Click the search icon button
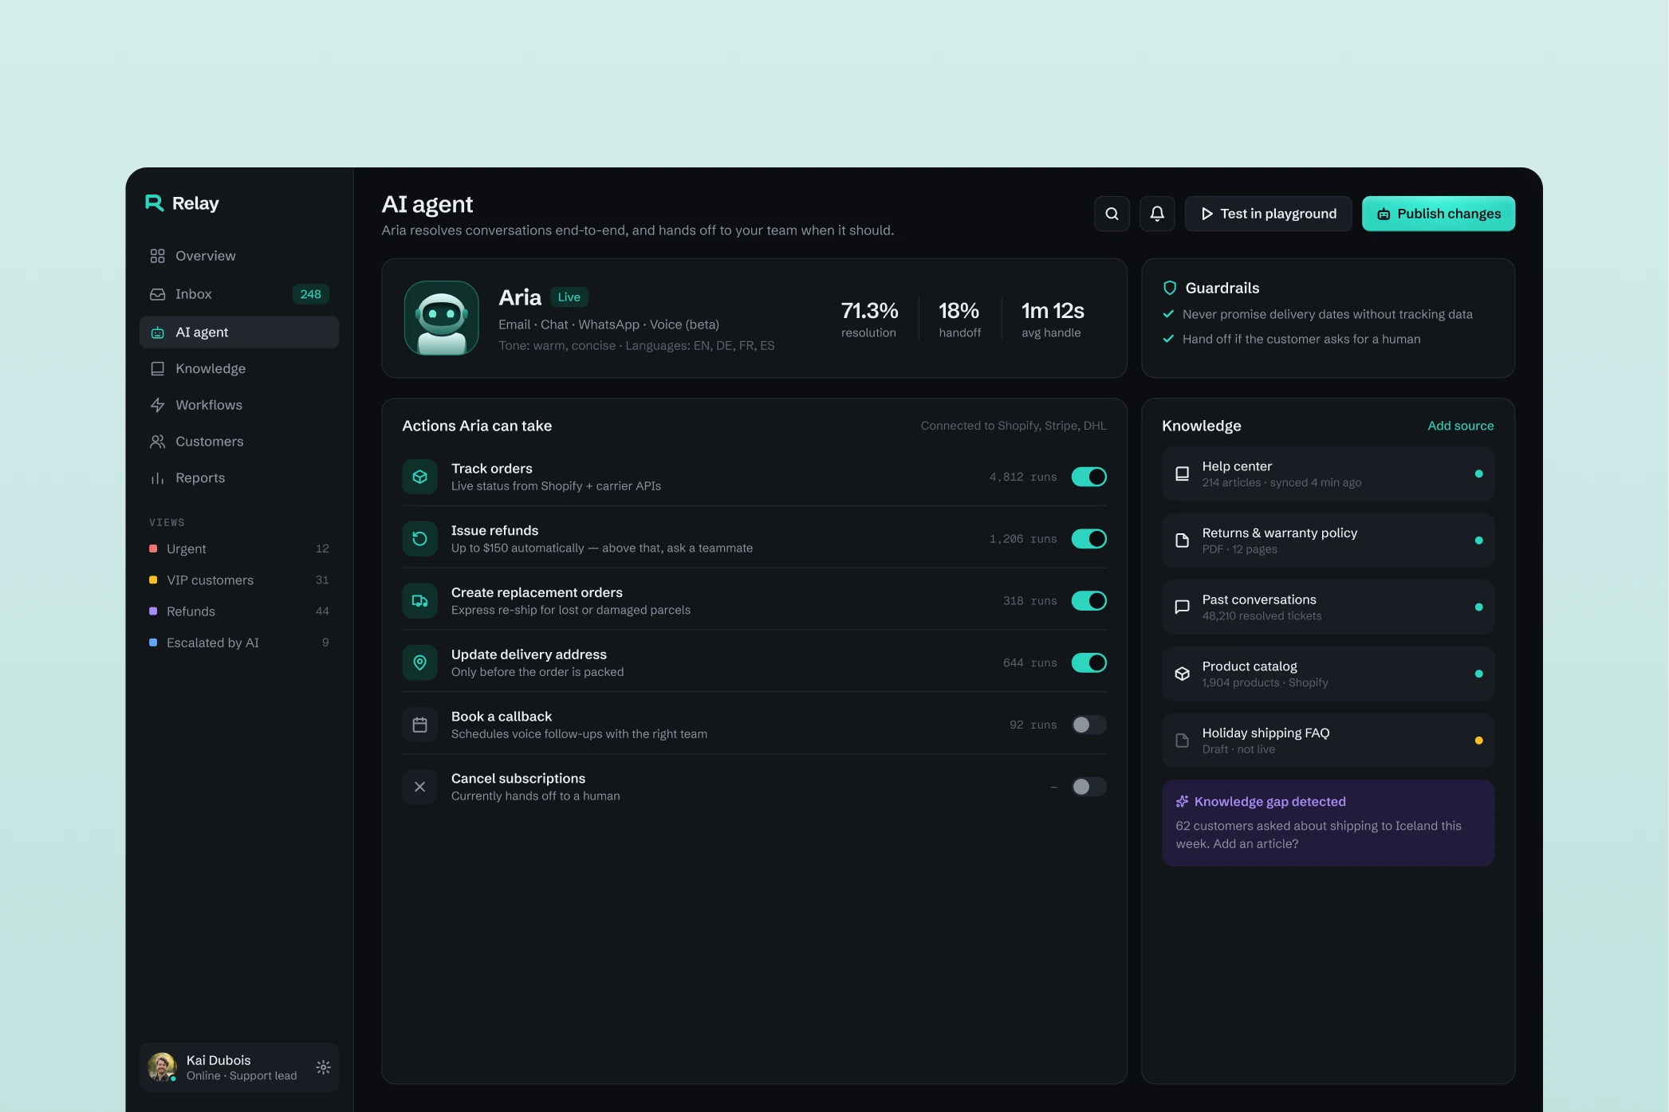The image size is (1669, 1112). click(1112, 214)
